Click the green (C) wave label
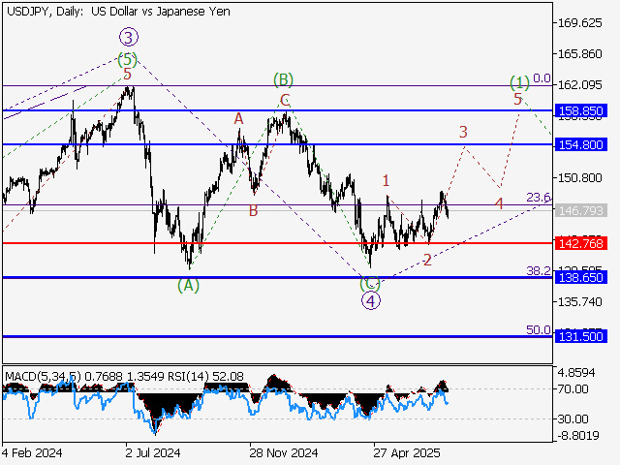 (x=369, y=284)
